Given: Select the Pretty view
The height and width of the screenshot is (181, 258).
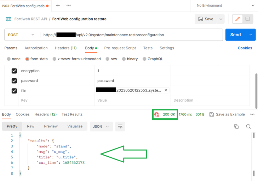Looking at the screenshot, I should (x=12, y=126).
